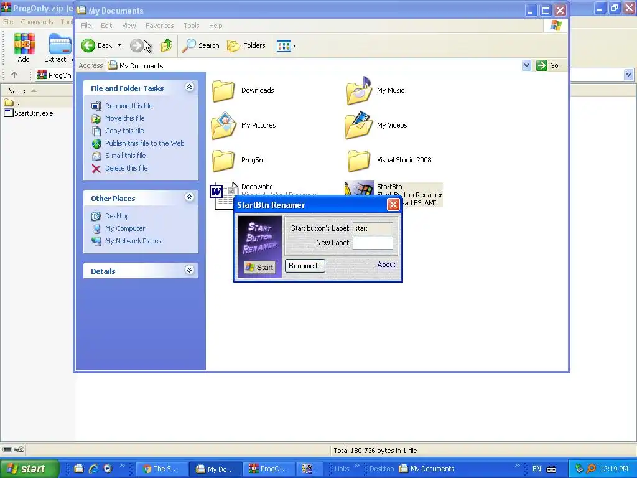Open the File menu in My Documents
This screenshot has height=478, width=637.
coord(86,26)
